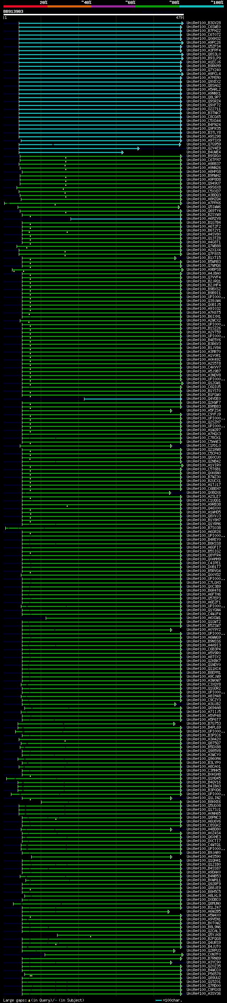Select the UniRef100_Q8SAG2 label
This screenshot has width=227, height=1003.
pyautogui.click(x=204, y=86)
